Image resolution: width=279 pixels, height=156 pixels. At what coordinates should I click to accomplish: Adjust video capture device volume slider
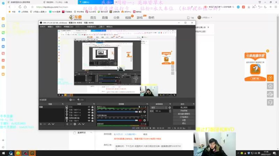(x=118, y=120)
